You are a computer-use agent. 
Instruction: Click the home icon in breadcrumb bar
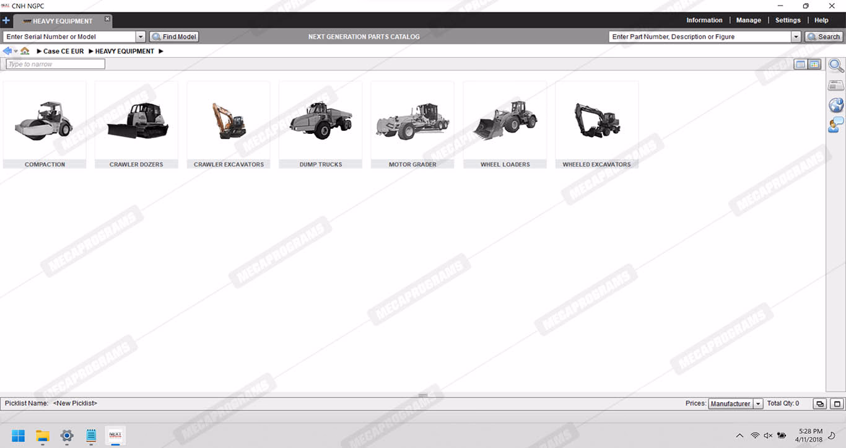pos(25,51)
